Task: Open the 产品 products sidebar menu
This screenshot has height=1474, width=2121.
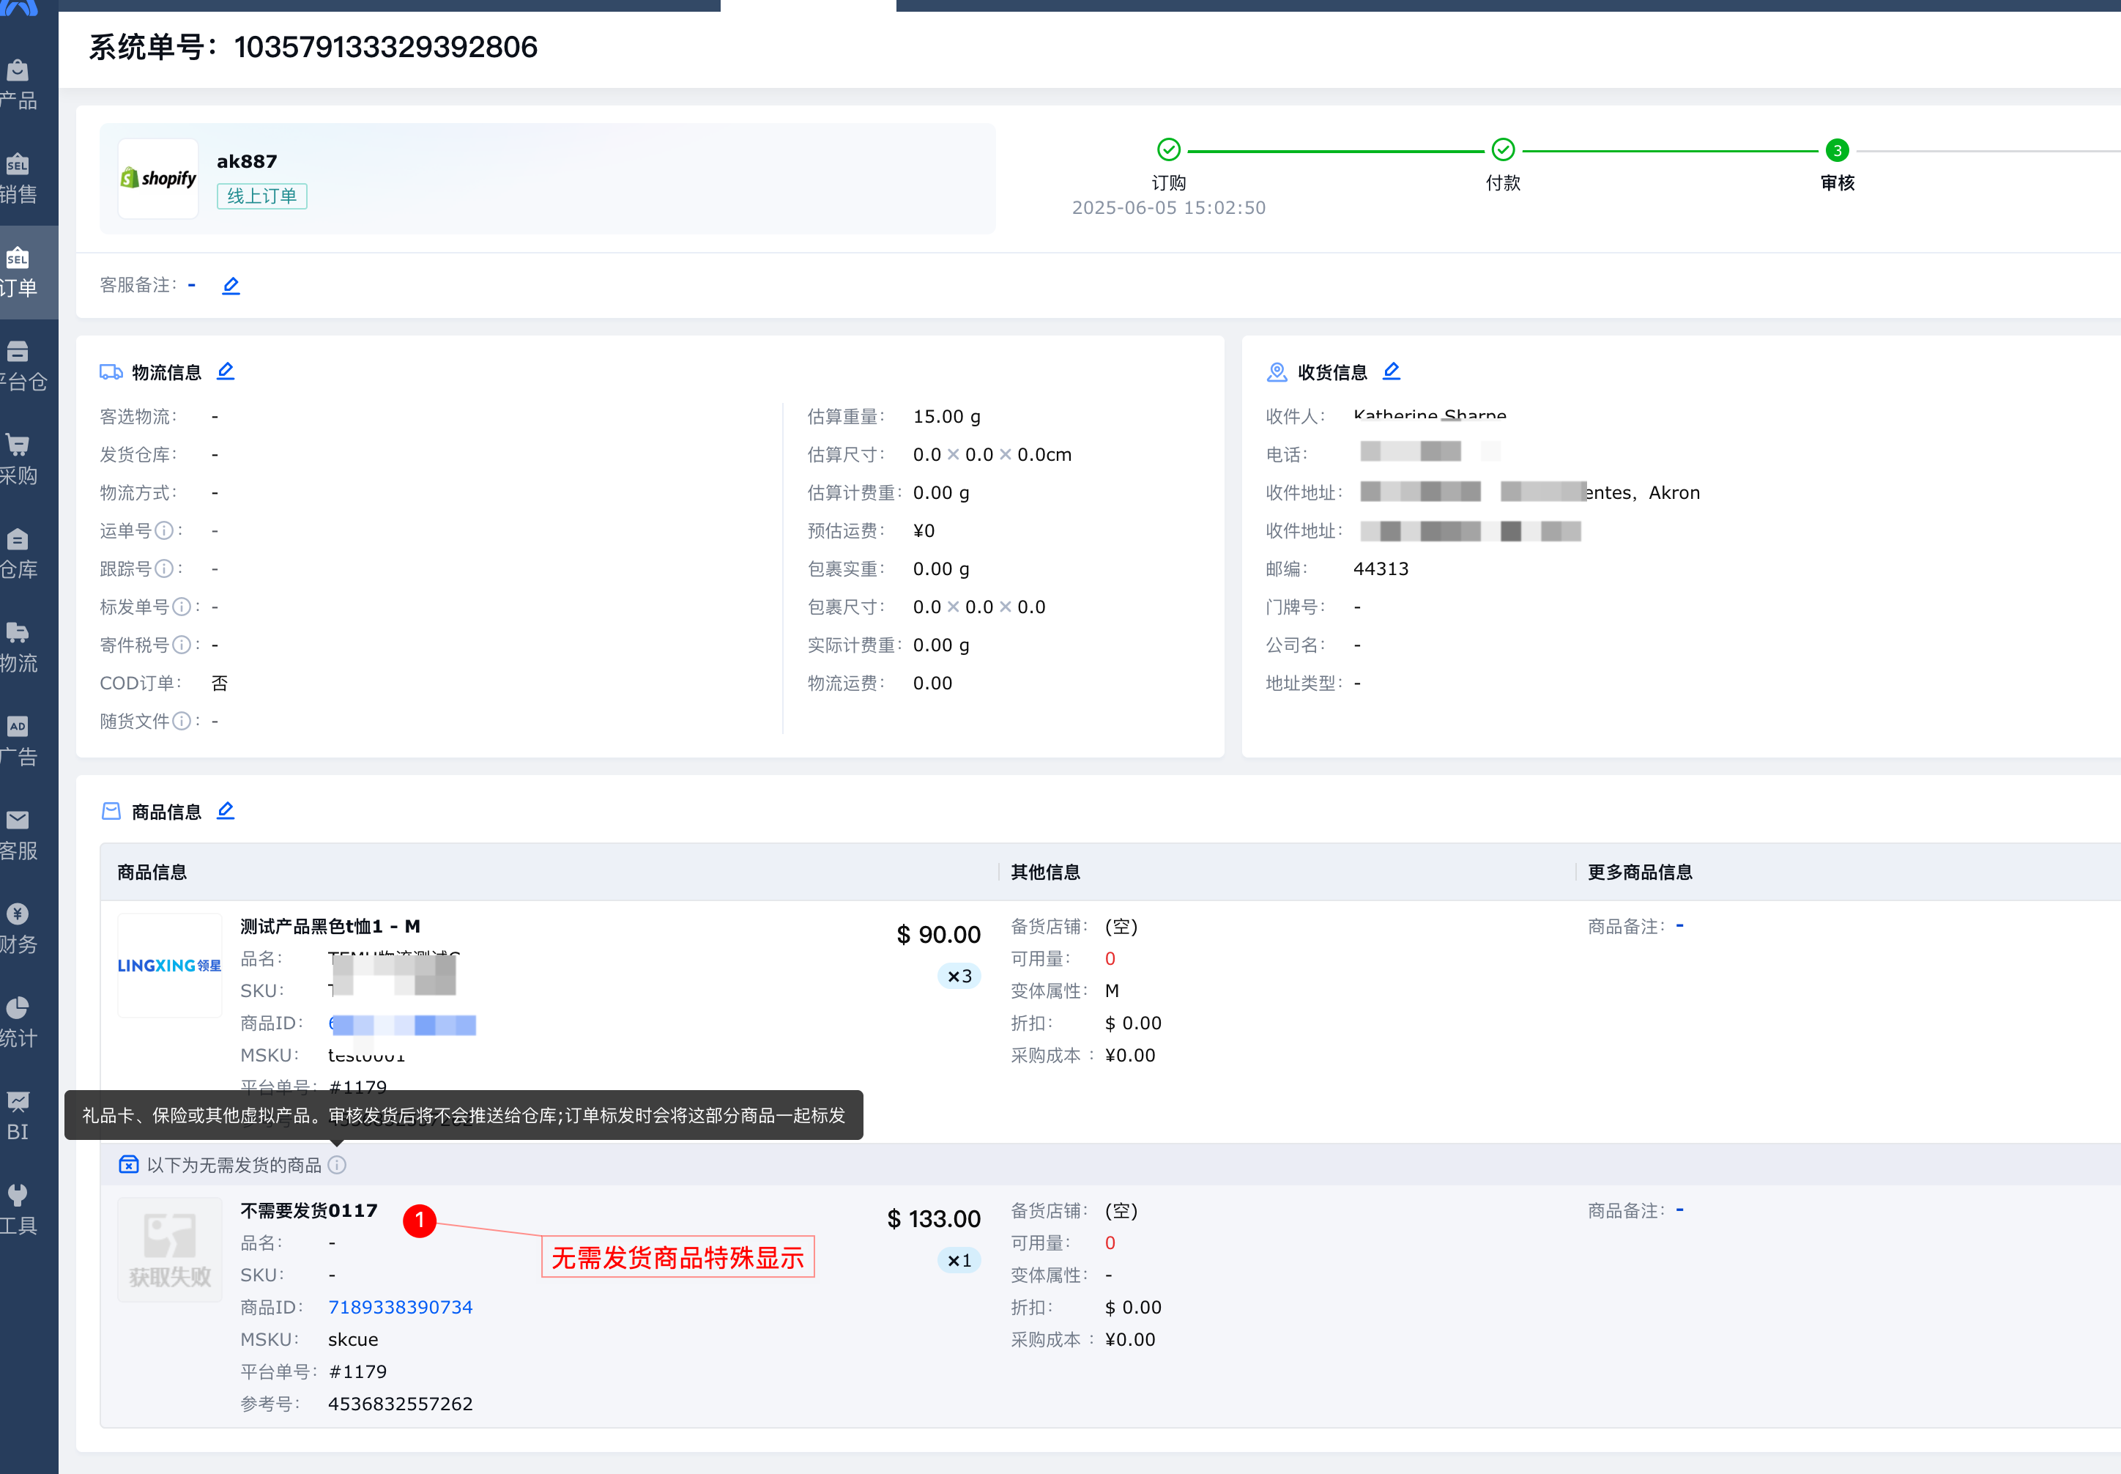Action: pyautogui.click(x=18, y=85)
